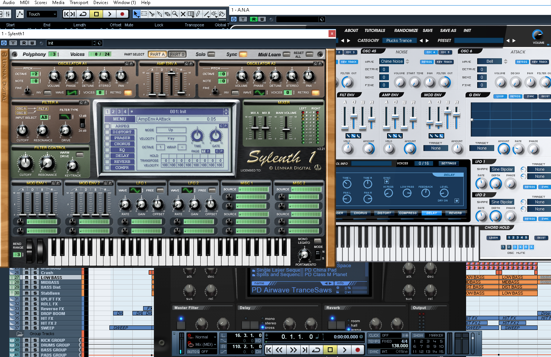This screenshot has width=551, height=357.
Task: Select the Draw pencil tool
Action: tap(198, 14)
